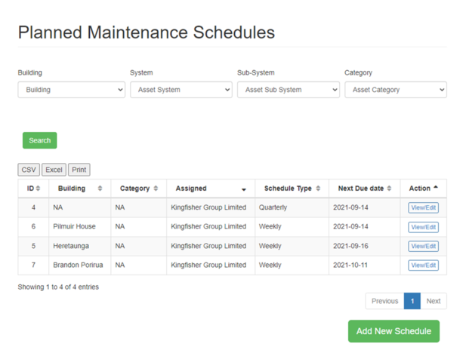Go to pagination page 1
The image size is (466, 362).
412,301
